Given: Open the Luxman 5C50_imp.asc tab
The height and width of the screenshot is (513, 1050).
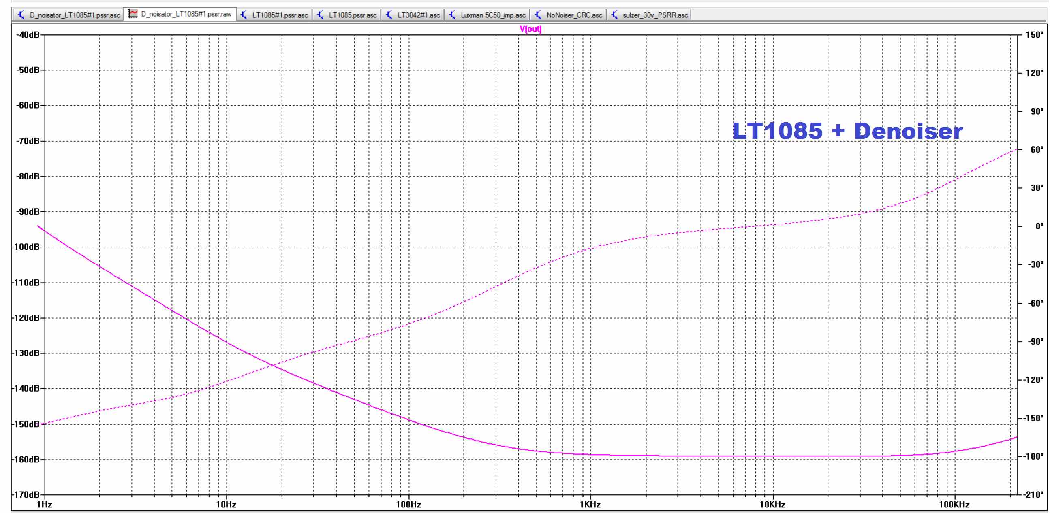Looking at the screenshot, I should [488, 15].
